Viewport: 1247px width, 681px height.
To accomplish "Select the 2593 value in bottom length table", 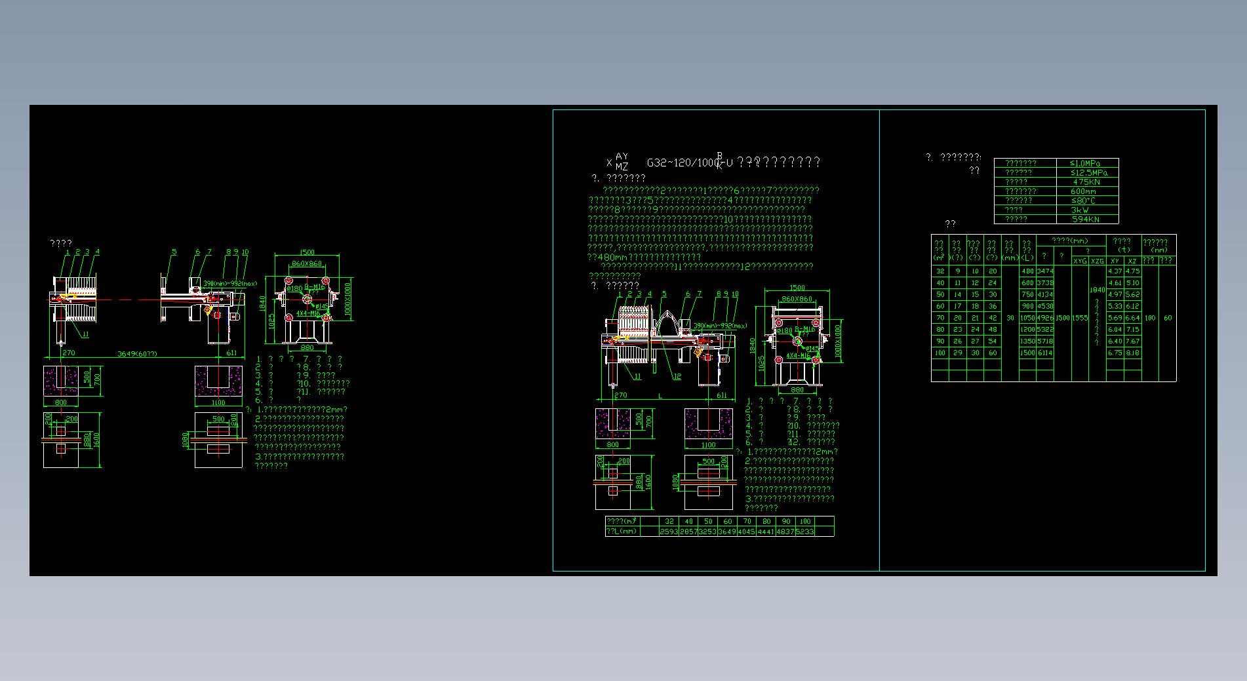I will (669, 532).
